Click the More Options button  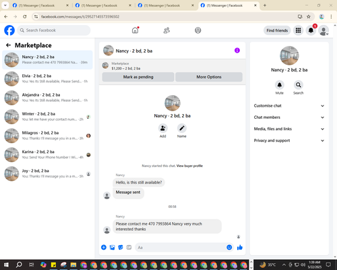pos(209,77)
